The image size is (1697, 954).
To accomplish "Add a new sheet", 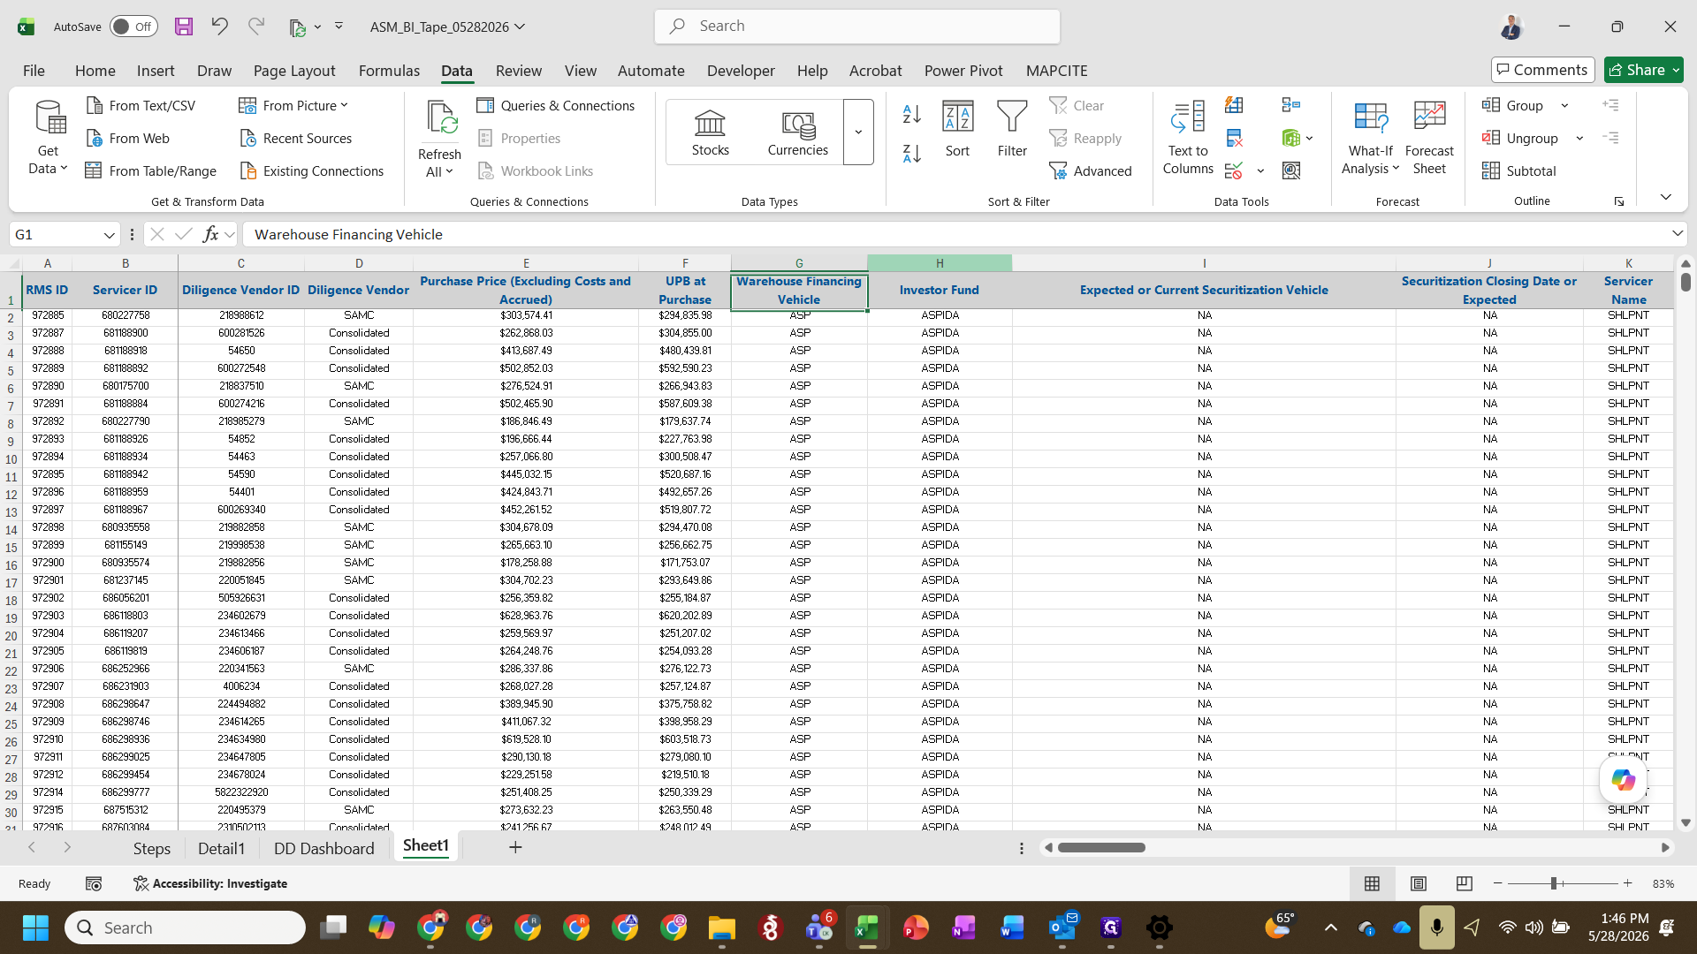I will pyautogui.click(x=515, y=847).
